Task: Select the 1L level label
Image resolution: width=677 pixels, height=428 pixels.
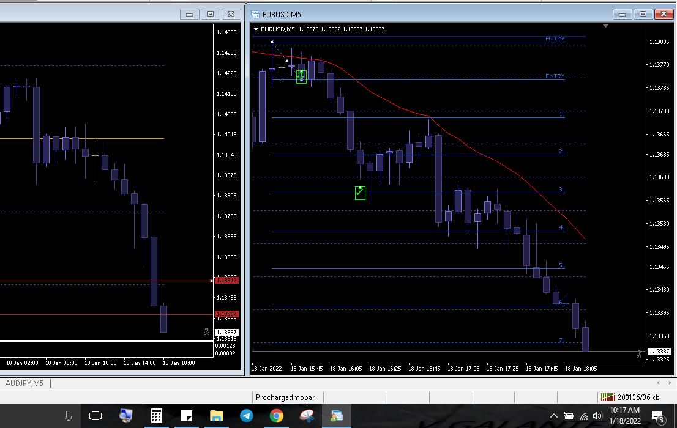Action: (x=562, y=114)
